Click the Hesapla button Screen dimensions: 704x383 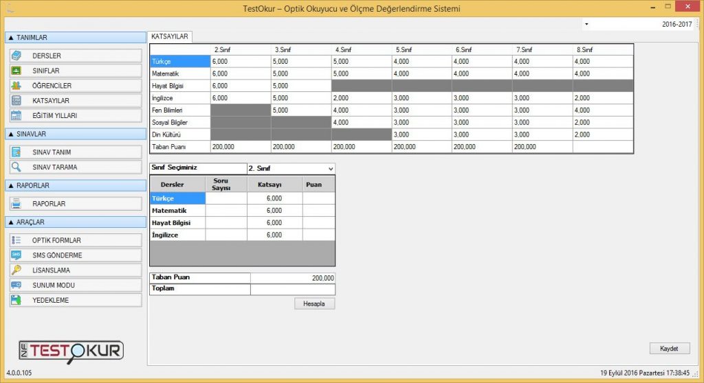314,303
